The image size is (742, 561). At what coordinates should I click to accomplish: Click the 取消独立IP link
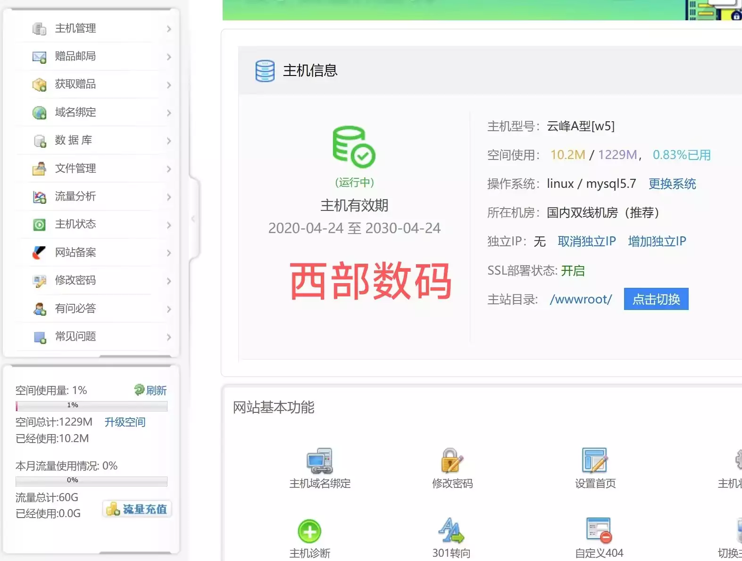587,242
